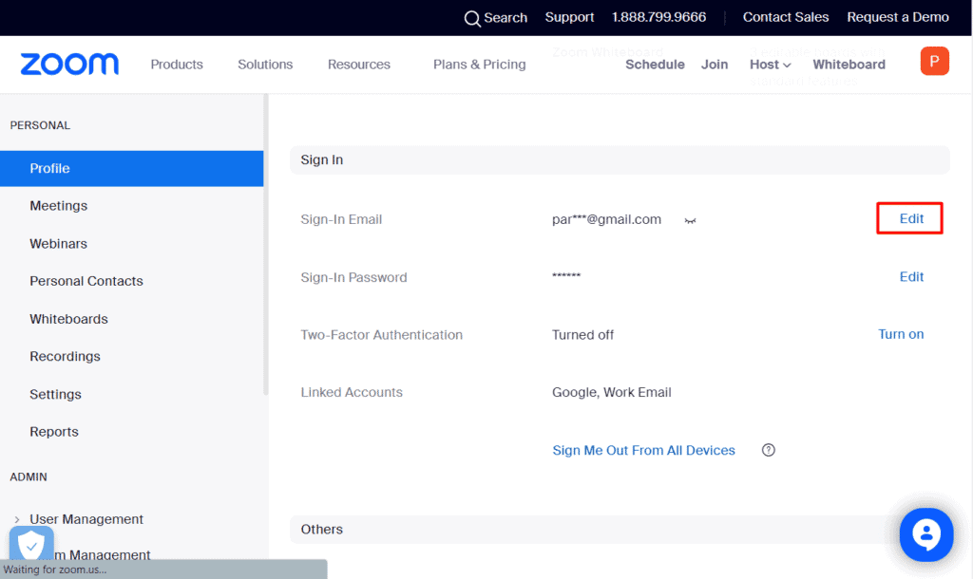Click the Zoom logo
The image size is (973, 579).
68,63
